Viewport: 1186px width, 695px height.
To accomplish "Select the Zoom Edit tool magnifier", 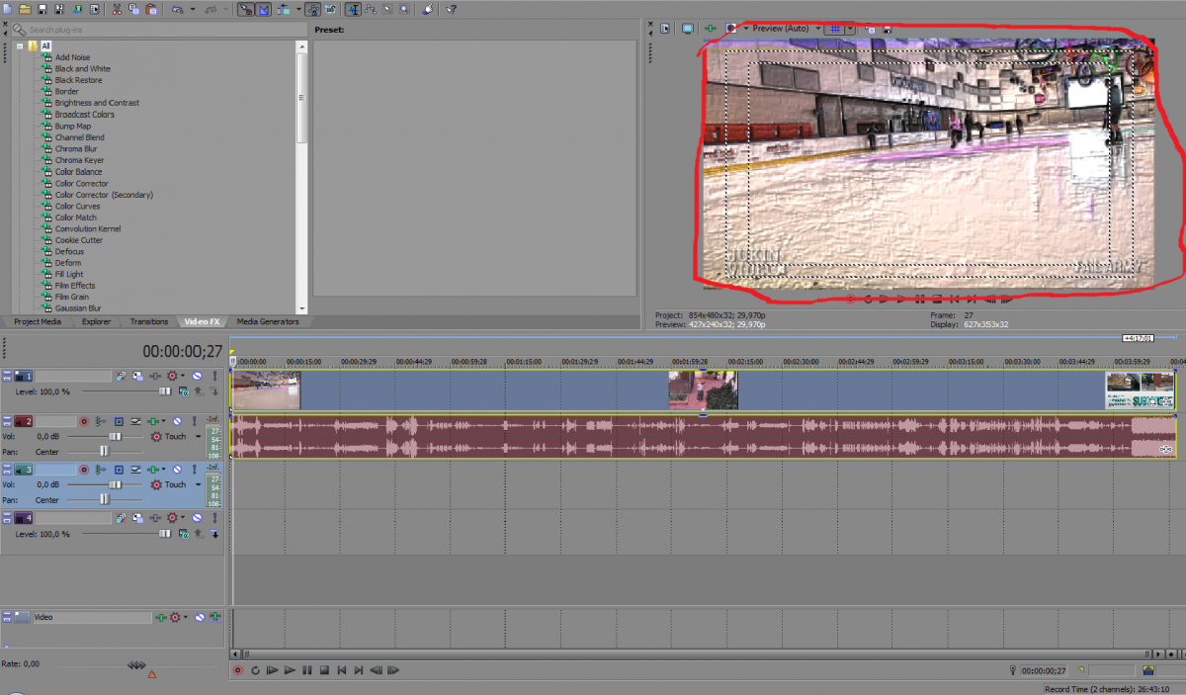I will 404,9.
